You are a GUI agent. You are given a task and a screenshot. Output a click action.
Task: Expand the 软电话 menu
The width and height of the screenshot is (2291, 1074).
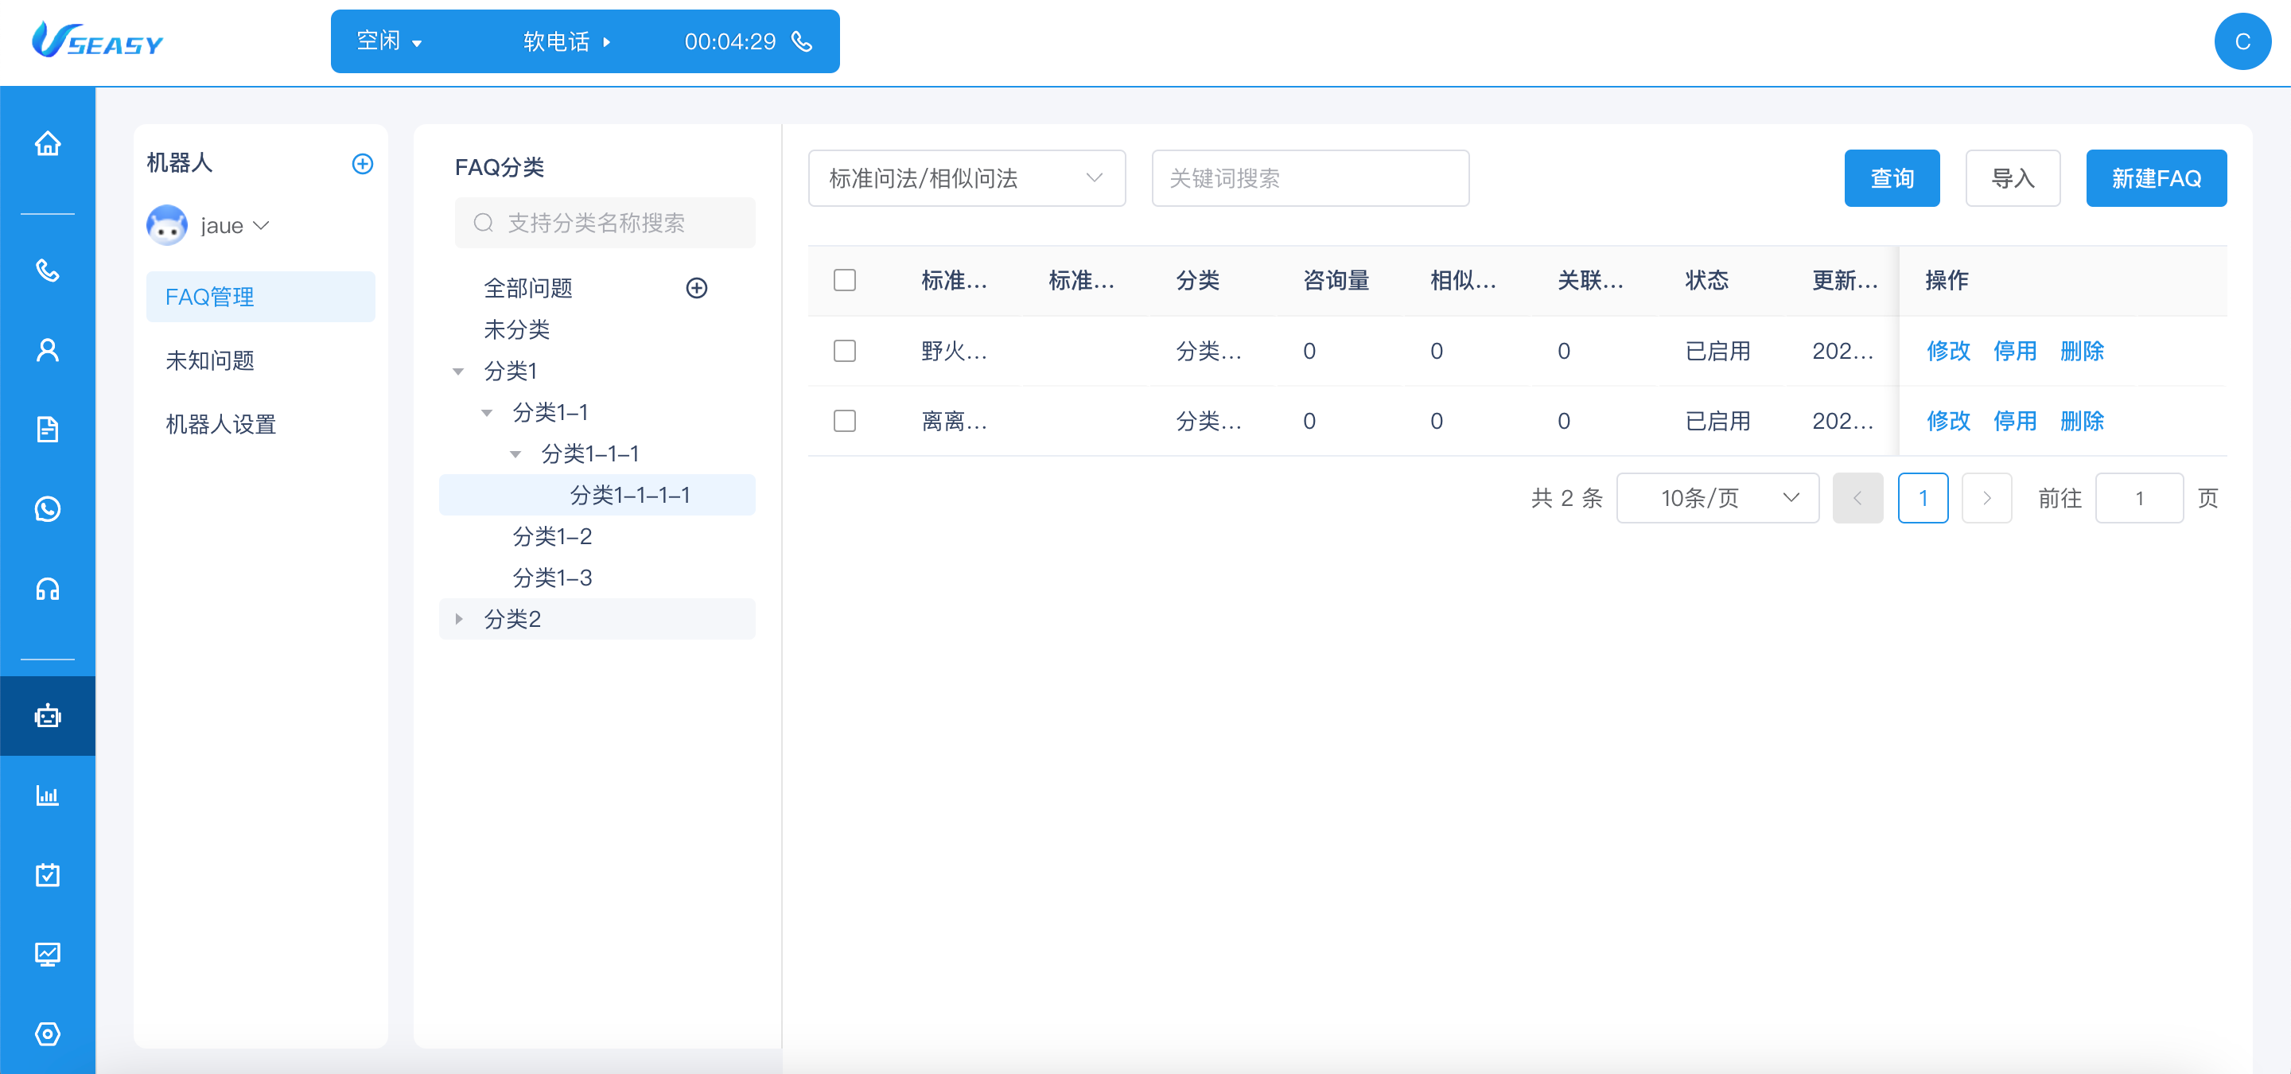pyautogui.click(x=566, y=41)
